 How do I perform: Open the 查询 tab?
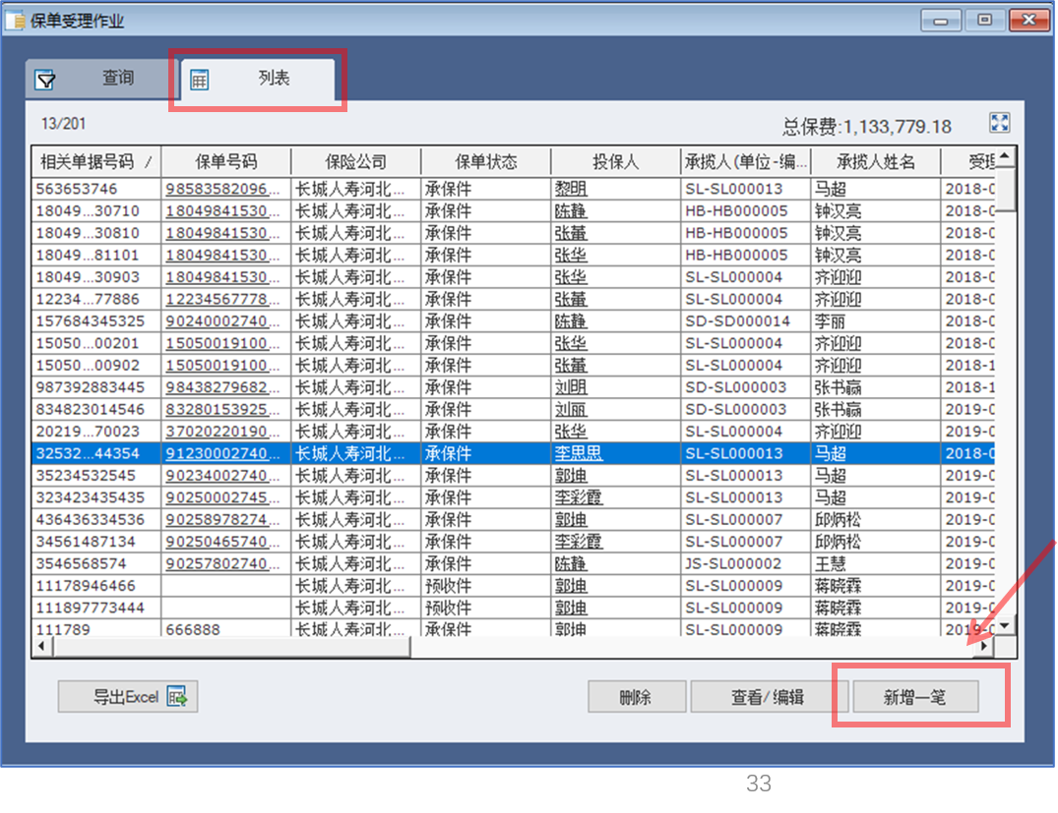[x=117, y=79]
